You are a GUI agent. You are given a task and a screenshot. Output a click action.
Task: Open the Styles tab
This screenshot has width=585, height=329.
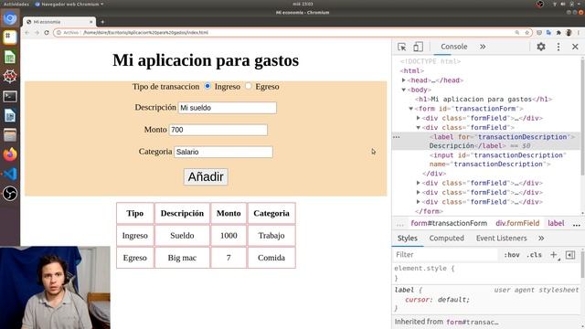[407, 238]
